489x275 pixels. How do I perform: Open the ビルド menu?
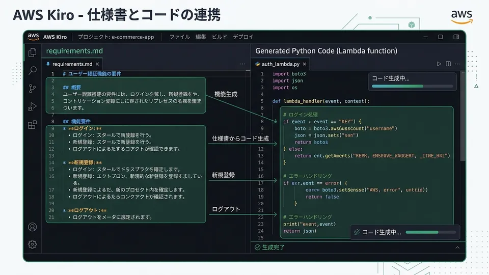pos(220,37)
